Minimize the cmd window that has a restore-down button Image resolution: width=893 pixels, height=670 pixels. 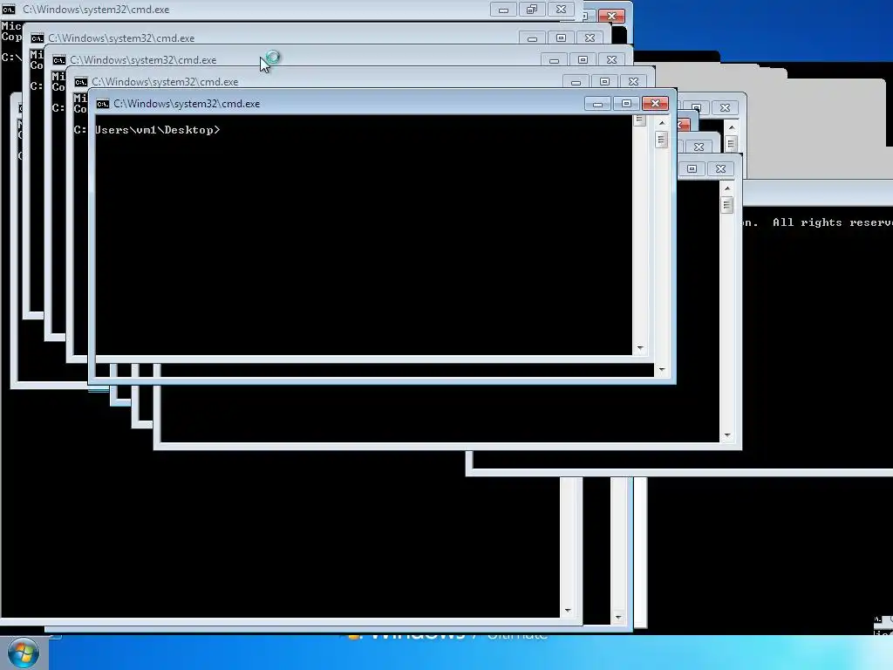pos(503,10)
